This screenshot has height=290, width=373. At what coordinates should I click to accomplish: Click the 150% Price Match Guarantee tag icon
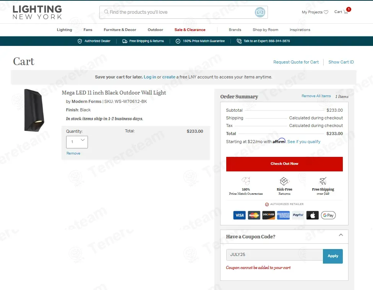246,181
